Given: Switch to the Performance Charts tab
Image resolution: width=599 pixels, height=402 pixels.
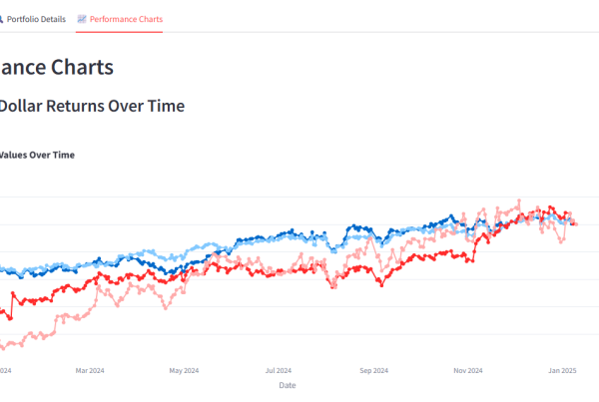Looking at the screenshot, I should coord(126,19).
